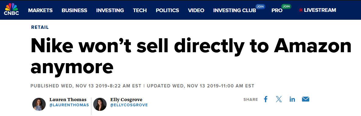Open Elly Cosgrove author page

(126, 100)
